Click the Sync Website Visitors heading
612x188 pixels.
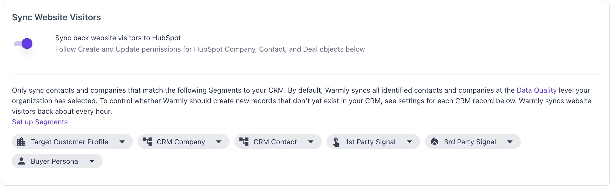point(56,17)
